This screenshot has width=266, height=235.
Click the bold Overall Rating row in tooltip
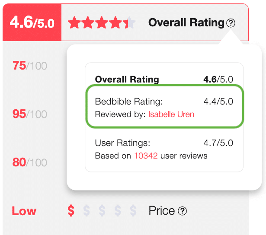(x=127, y=79)
